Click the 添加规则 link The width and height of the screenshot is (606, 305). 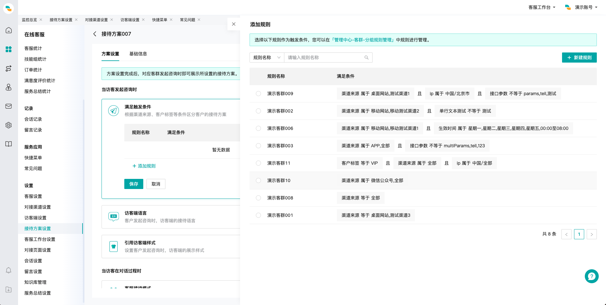pos(144,166)
